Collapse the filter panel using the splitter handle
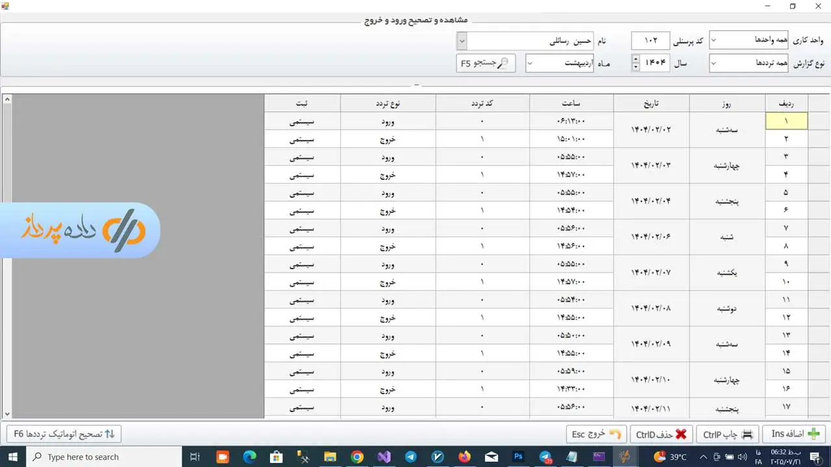The height and width of the screenshot is (467, 831). [416, 85]
